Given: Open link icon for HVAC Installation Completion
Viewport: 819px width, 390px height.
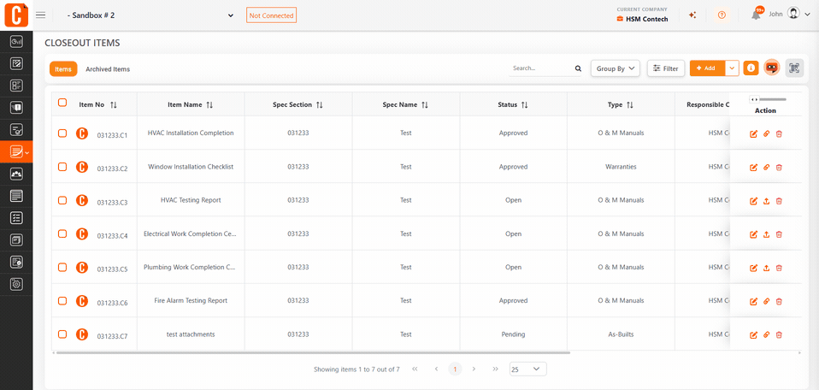Looking at the screenshot, I should [x=766, y=133].
